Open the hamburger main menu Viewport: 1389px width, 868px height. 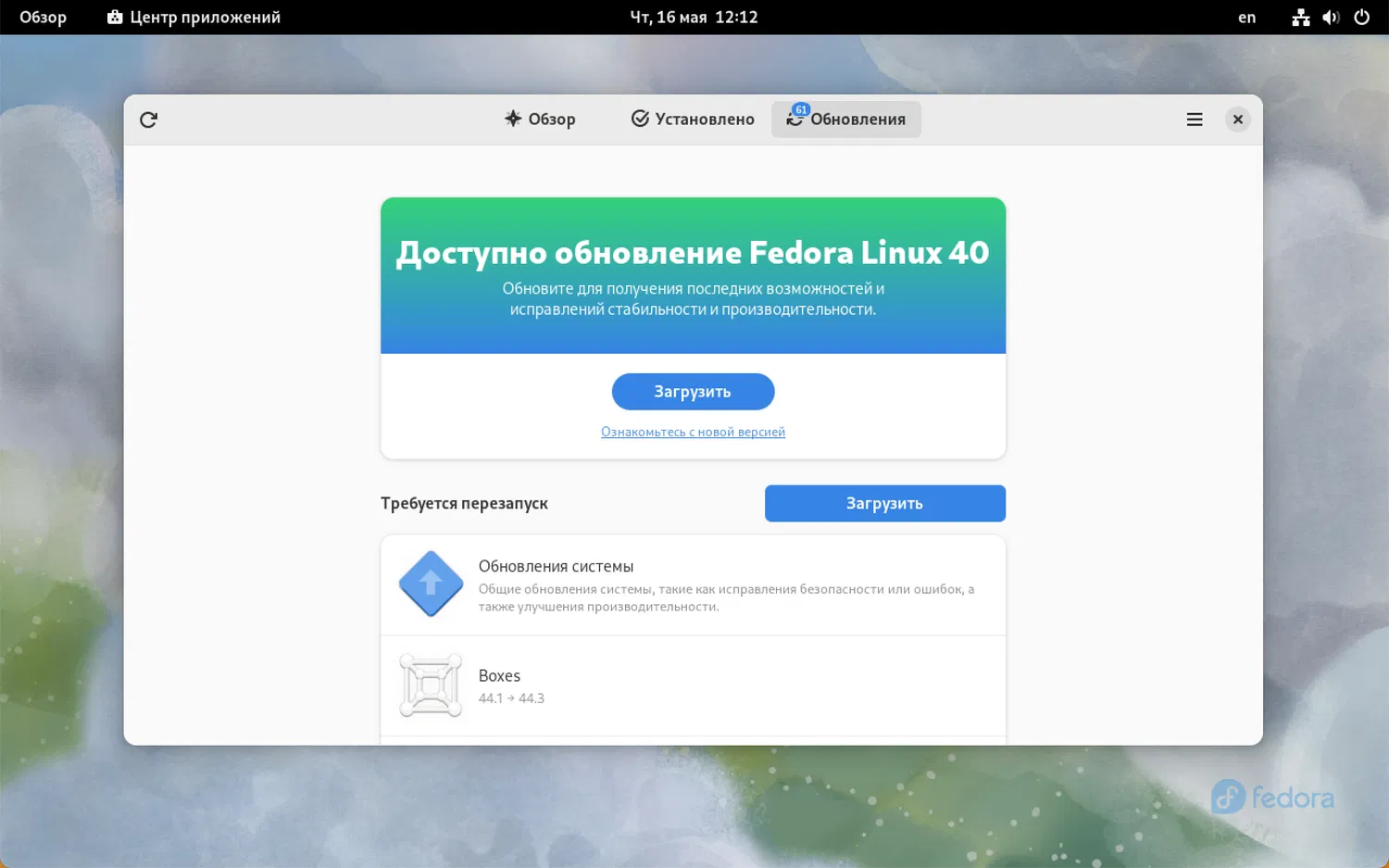(x=1195, y=120)
